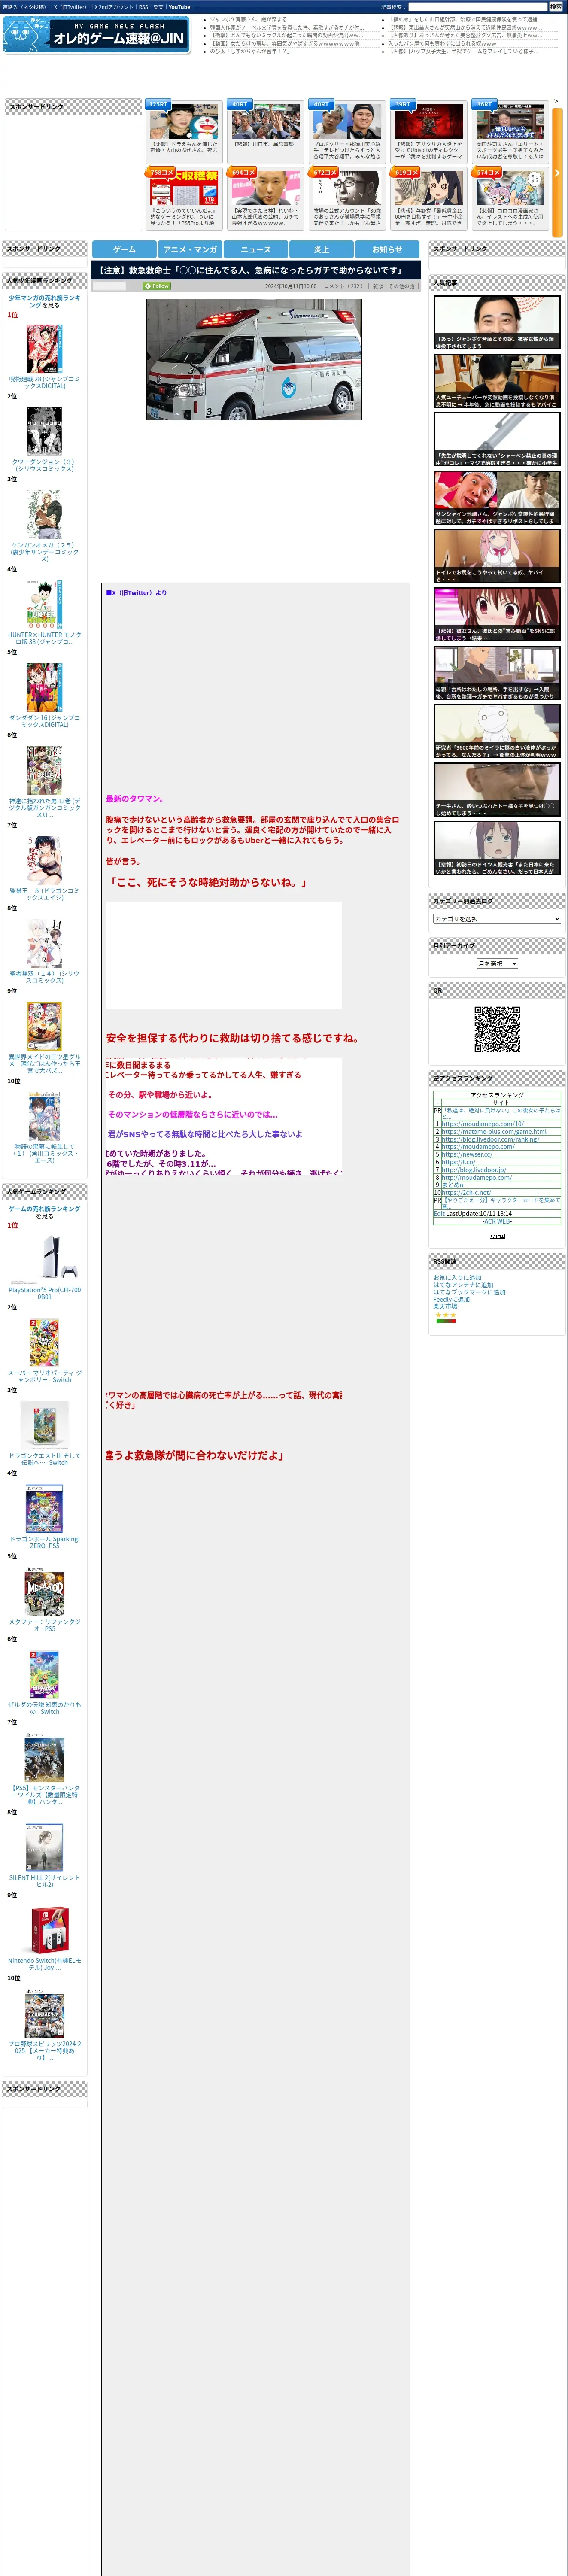The width and height of the screenshot is (568, 2576).
Task: Open ドラゴンボール Sparking! ZERO product link
Action: pyautogui.click(x=44, y=1542)
